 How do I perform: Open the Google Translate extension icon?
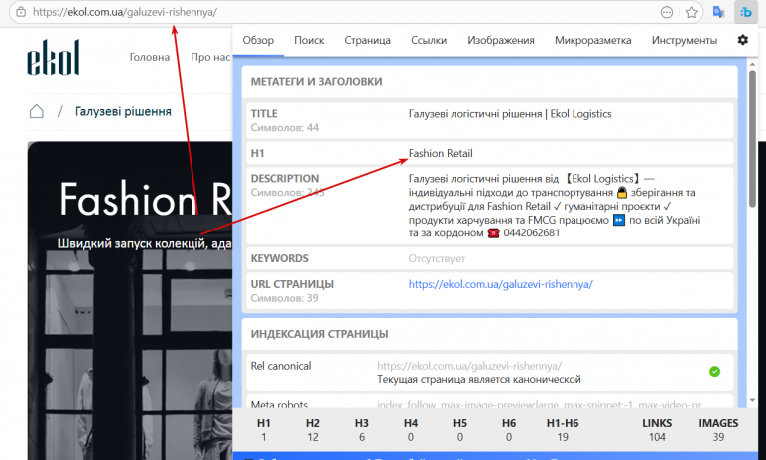click(x=718, y=12)
